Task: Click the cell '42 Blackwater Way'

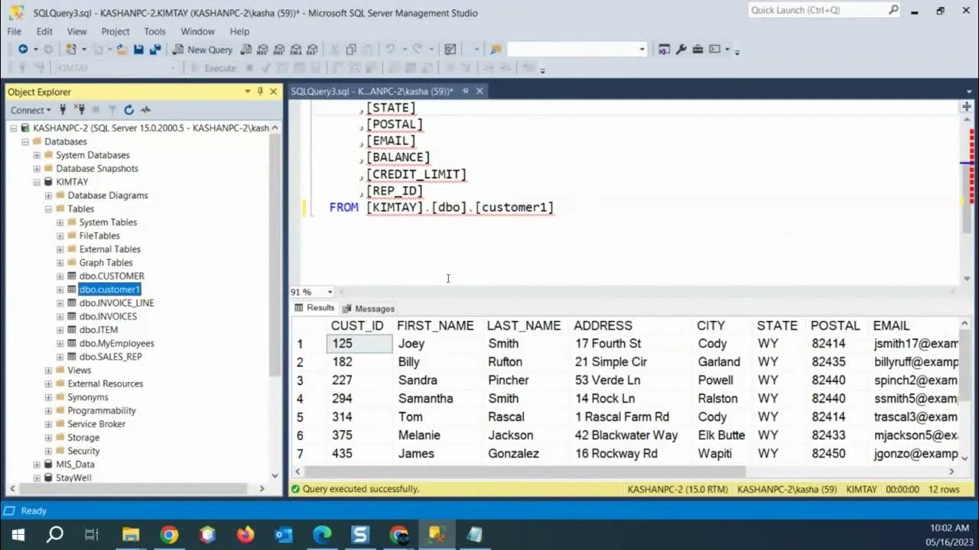Action: (x=626, y=435)
